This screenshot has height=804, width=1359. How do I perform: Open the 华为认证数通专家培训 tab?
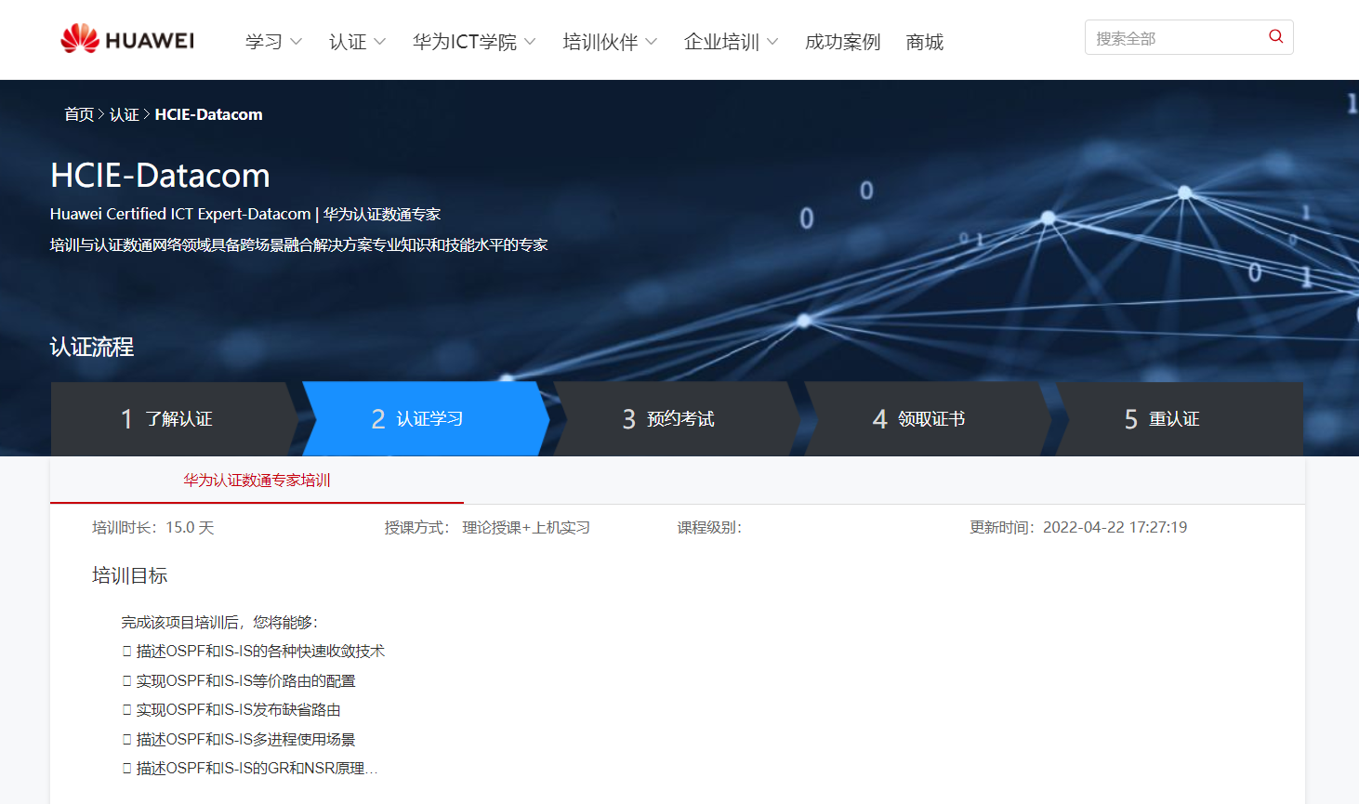tap(257, 480)
